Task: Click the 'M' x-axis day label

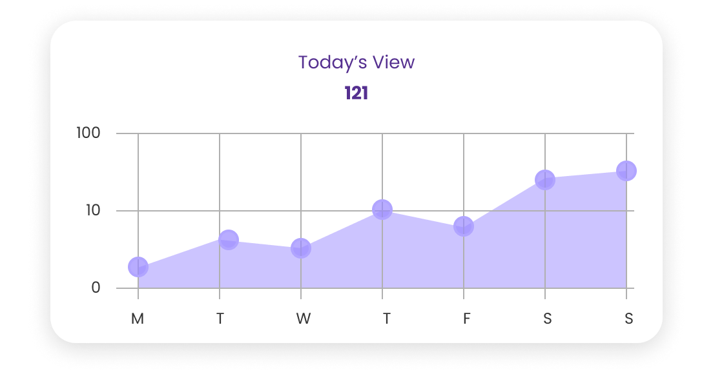Action: 138,319
